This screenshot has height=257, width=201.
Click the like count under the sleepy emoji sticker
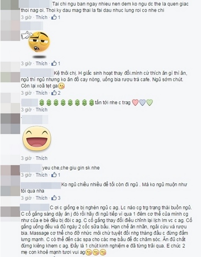pos(59,63)
